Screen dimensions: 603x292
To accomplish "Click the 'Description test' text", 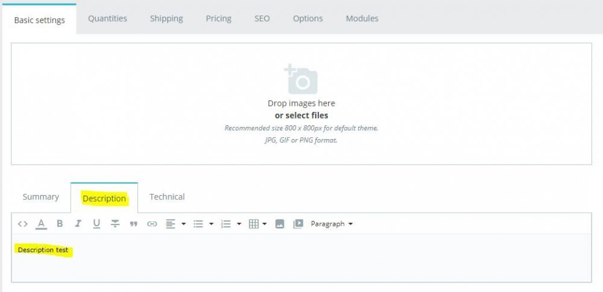I will [43, 250].
